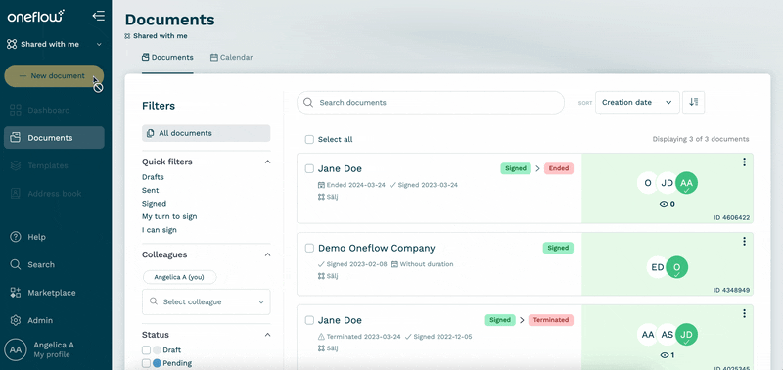The width and height of the screenshot is (783, 370).
Task: Click the Search documents field
Action: [431, 103]
